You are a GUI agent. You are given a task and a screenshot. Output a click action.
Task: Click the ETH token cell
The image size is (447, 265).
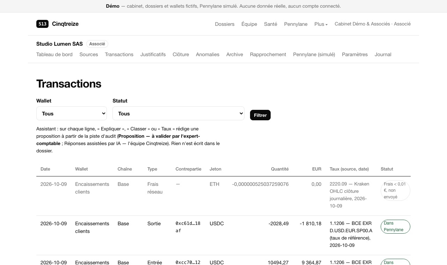[x=214, y=184]
